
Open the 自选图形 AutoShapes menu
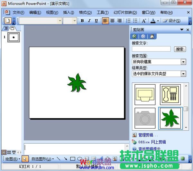42,159
